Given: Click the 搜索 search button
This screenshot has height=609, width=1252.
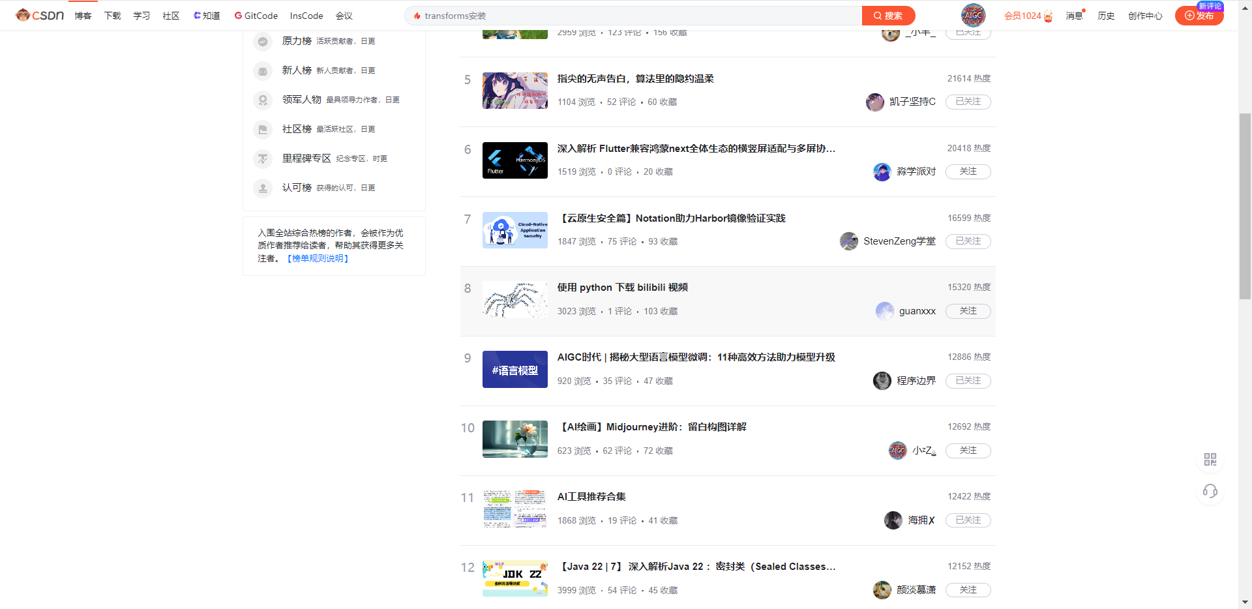Looking at the screenshot, I should (x=888, y=16).
